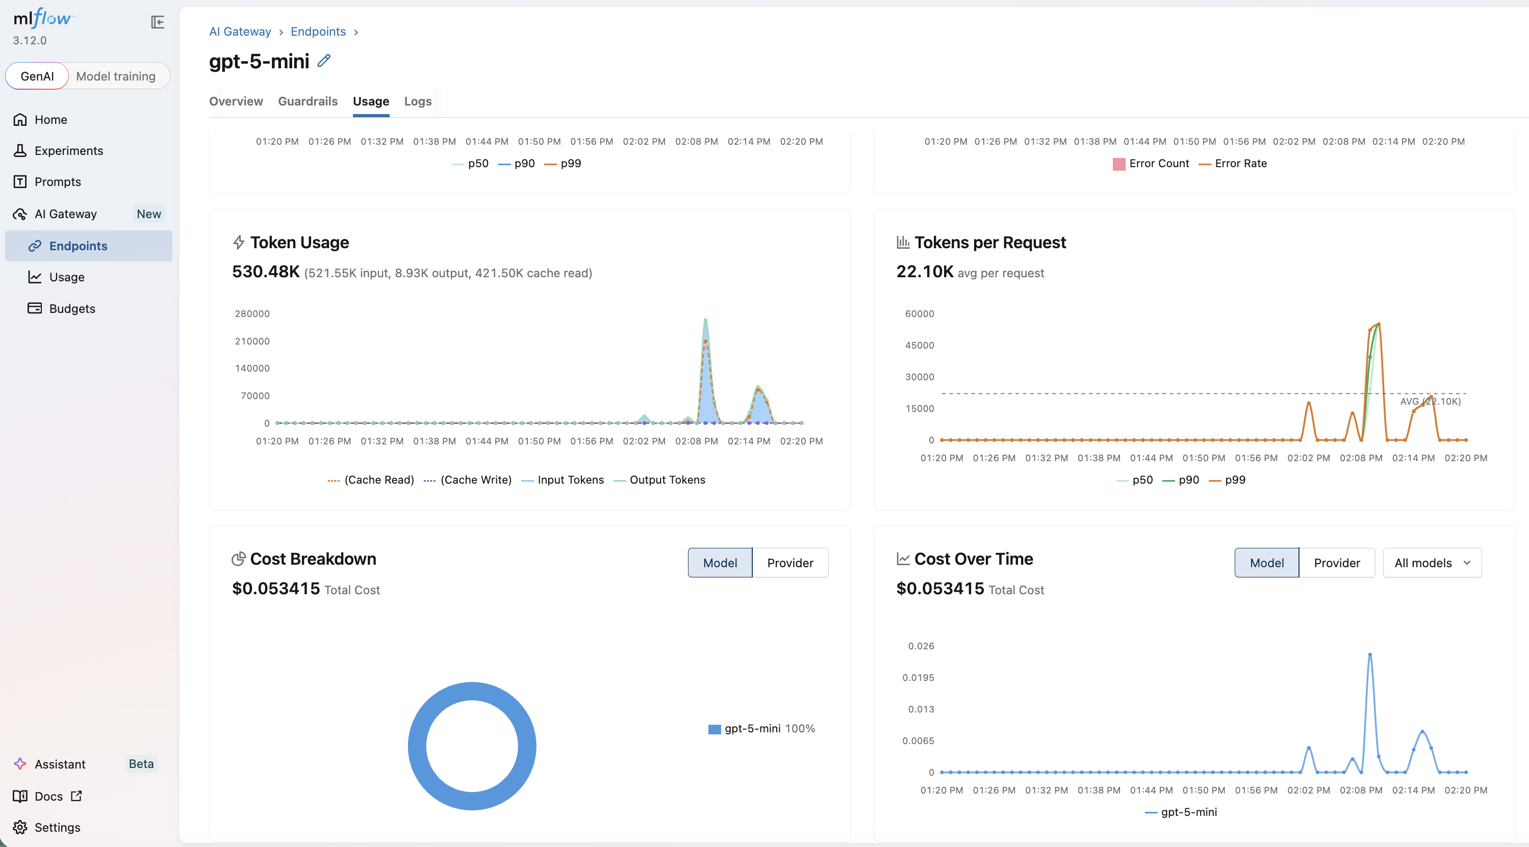Screen dimensions: 1529x847
Task: Select Model view in Cost Breakdown
Action: coord(720,563)
